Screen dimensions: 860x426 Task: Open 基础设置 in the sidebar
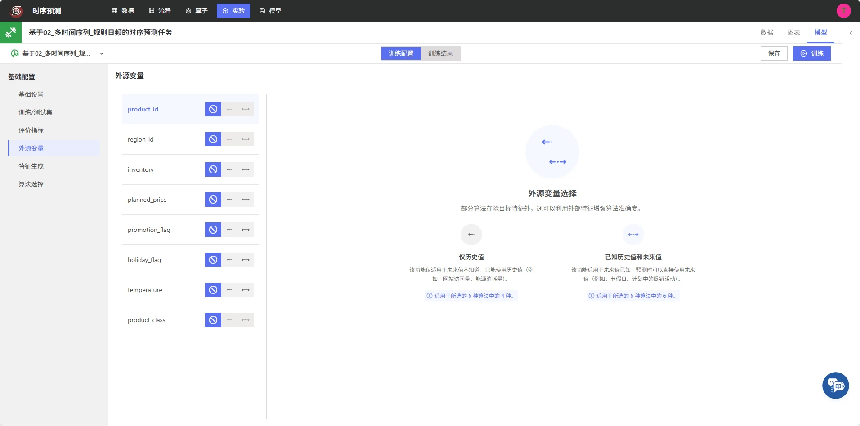(x=54, y=94)
